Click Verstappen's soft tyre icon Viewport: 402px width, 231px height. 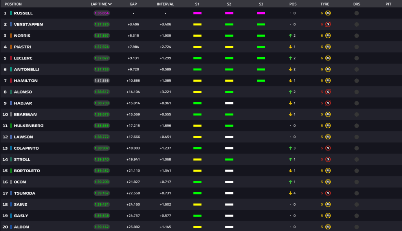[x=328, y=24]
